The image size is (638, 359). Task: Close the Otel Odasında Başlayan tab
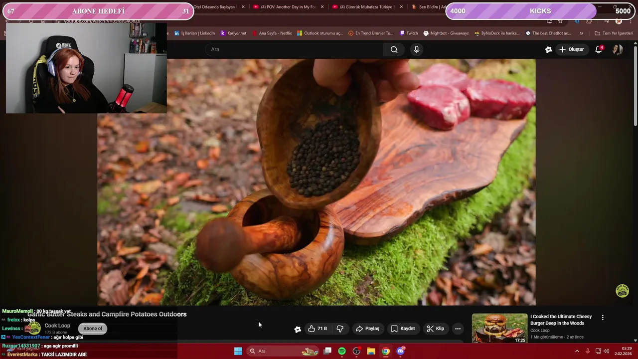point(243,7)
